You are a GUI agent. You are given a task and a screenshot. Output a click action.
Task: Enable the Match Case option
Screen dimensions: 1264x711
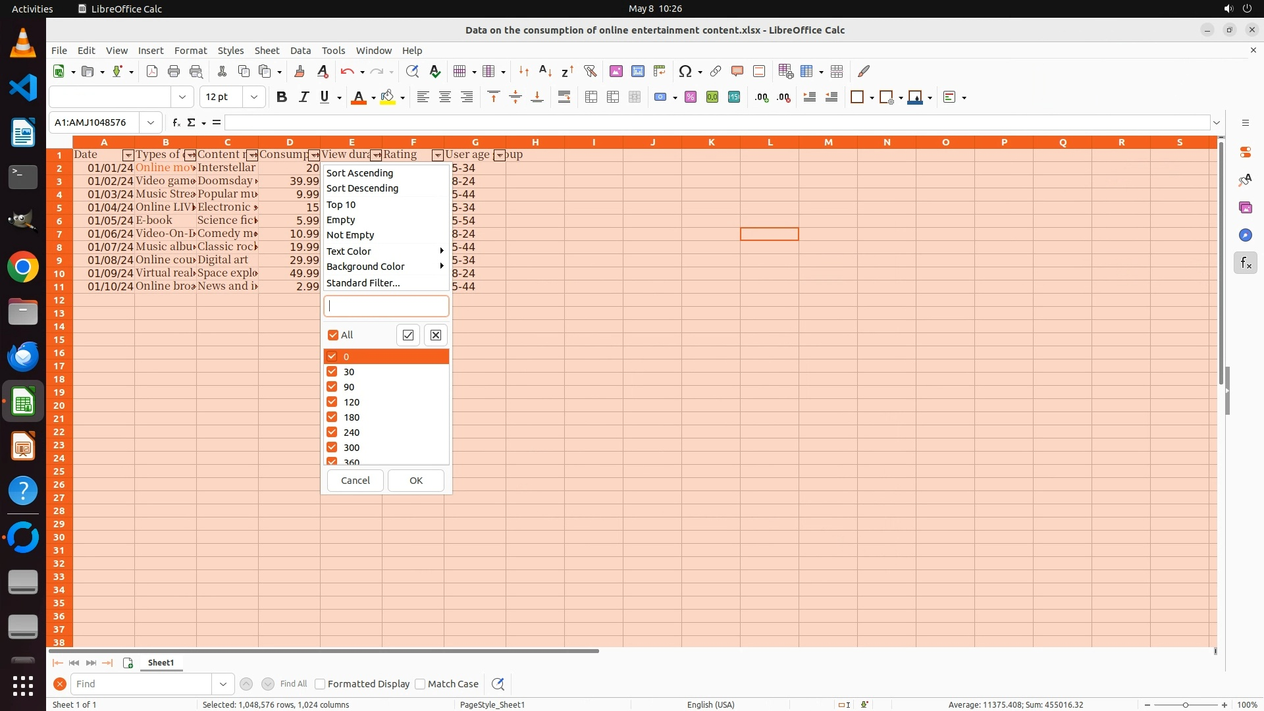click(420, 684)
